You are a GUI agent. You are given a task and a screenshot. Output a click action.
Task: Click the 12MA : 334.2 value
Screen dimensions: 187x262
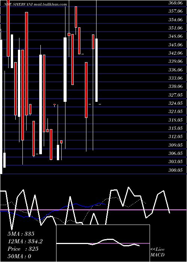click(25, 241)
